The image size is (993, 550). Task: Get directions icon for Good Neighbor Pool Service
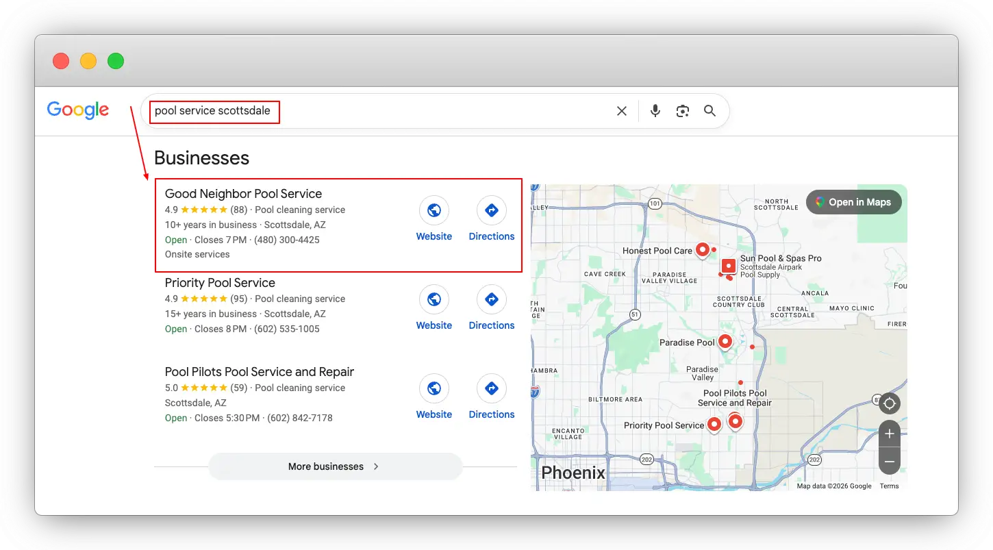click(492, 210)
